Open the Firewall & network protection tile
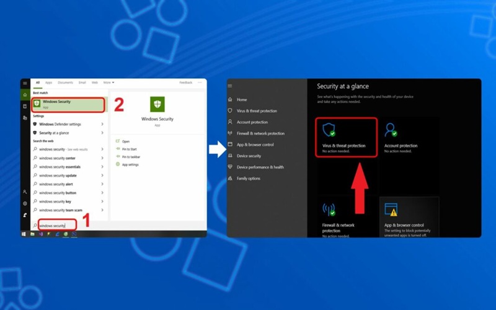The image size is (496, 310). coord(346,218)
